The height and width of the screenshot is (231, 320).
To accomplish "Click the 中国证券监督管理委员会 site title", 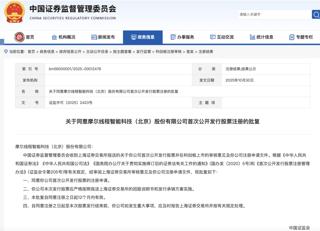I will click(x=73, y=9).
